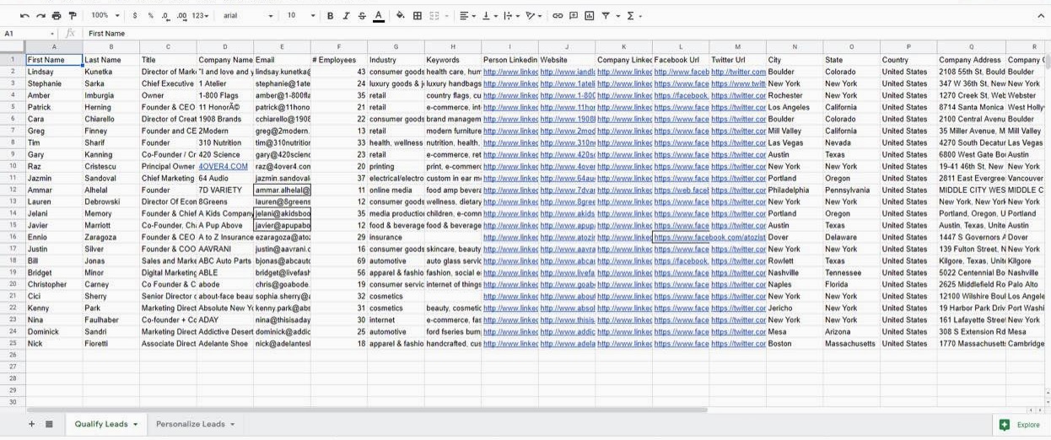Click the Select all corner box

pos(13,47)
